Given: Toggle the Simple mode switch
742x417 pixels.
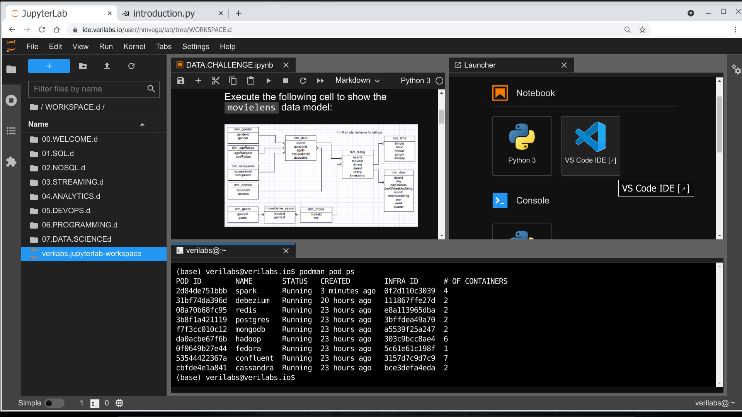Looking at the screenshot, I should [54, 403].
